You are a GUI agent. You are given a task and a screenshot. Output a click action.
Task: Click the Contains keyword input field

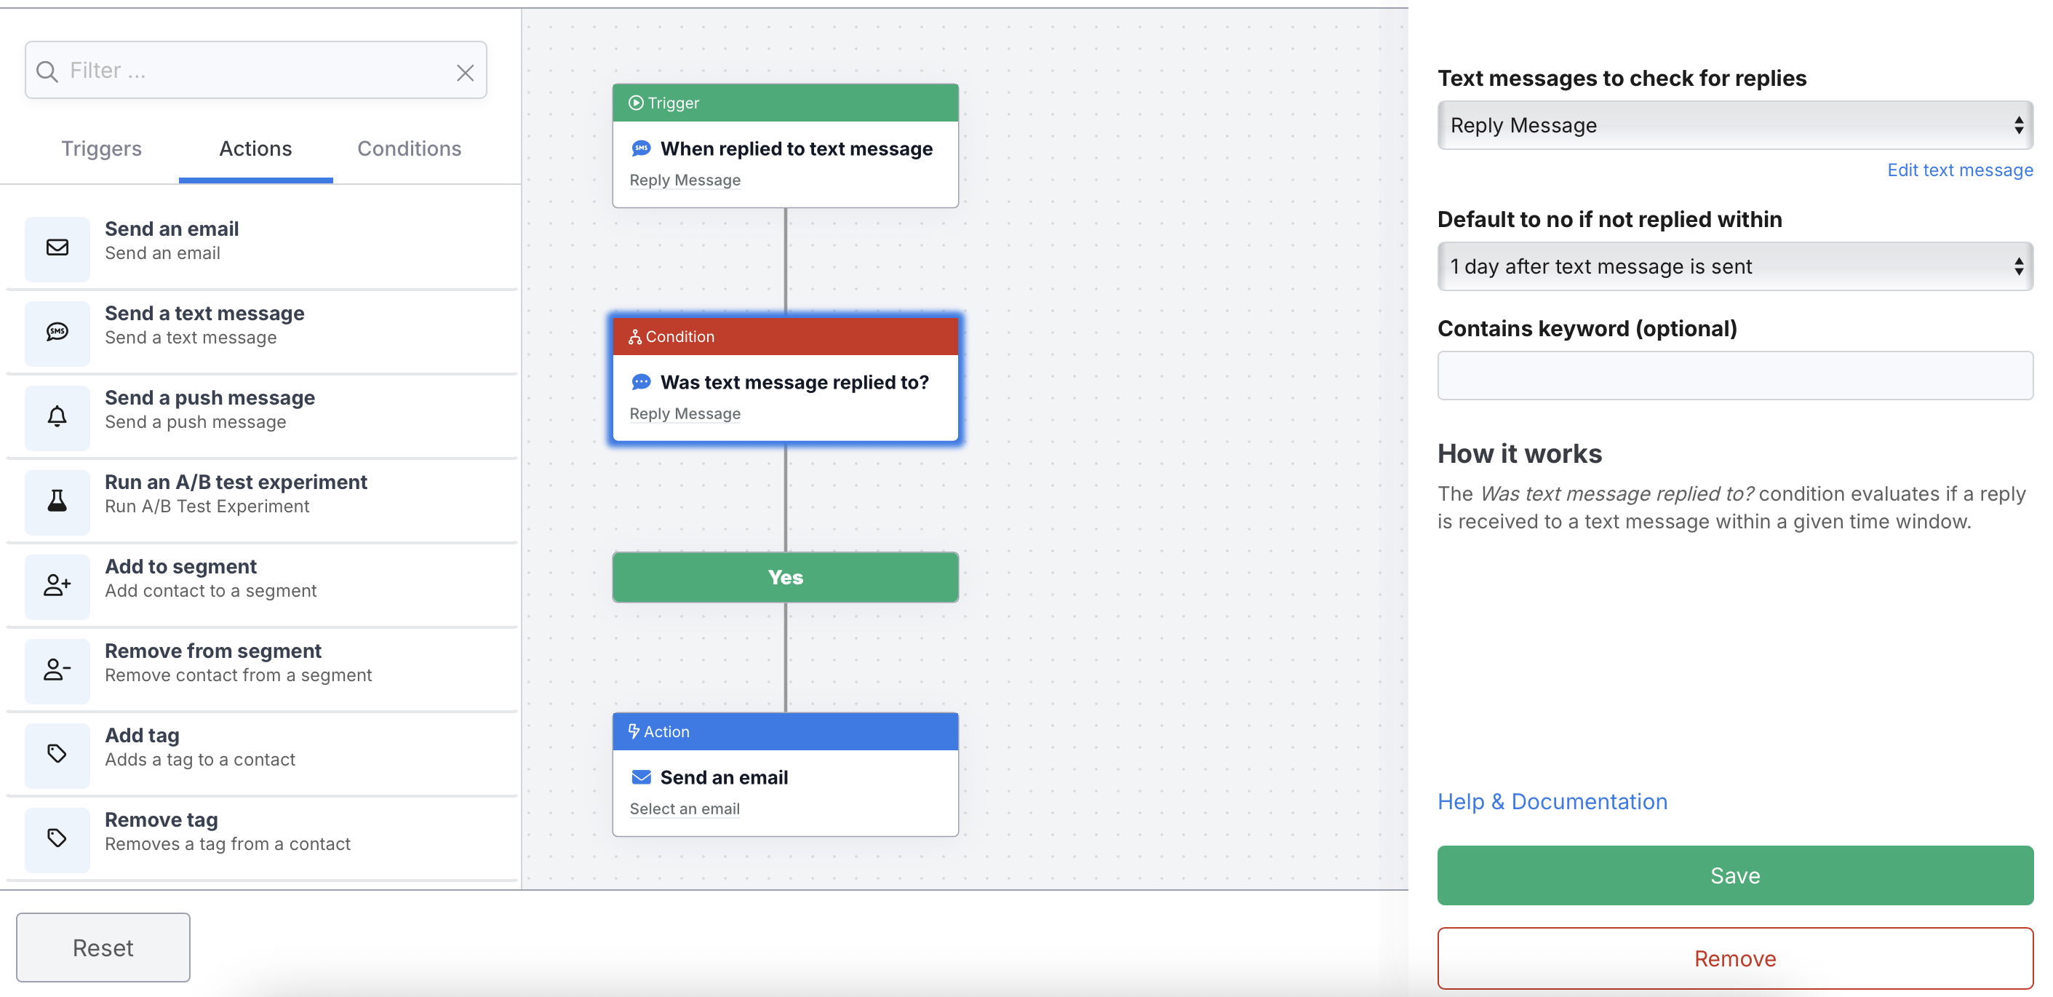click(x=1734, y=376)
